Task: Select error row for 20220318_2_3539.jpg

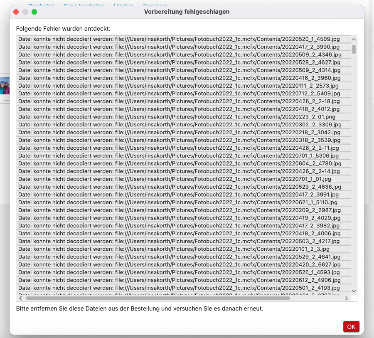Action: pos(184,140)
